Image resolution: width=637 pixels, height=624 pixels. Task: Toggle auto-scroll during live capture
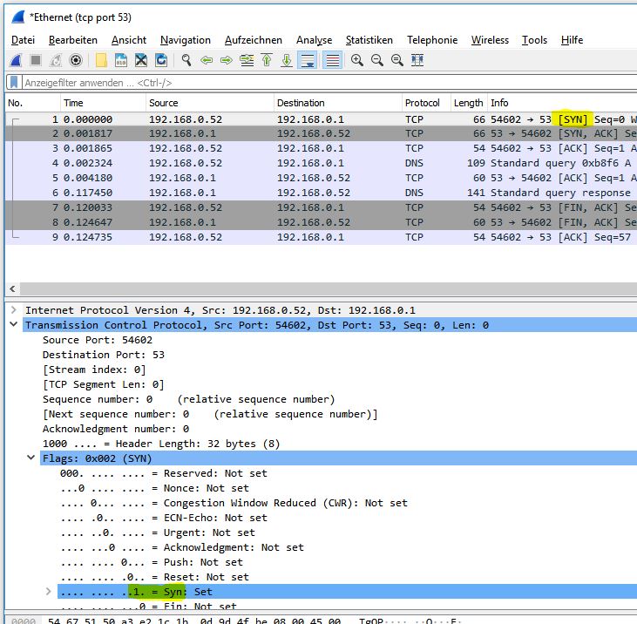308,60
